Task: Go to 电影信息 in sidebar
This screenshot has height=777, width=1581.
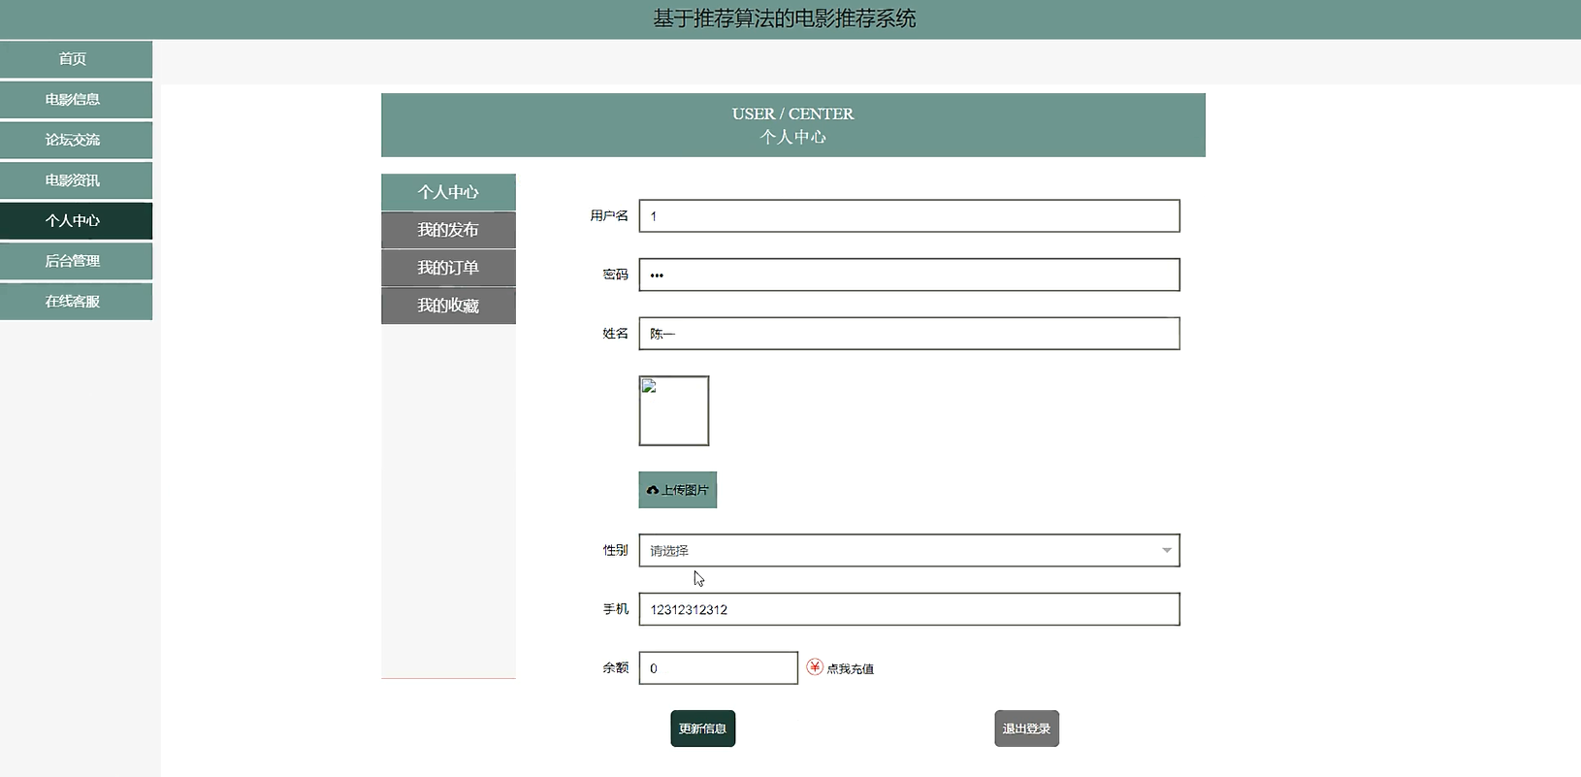Action: (x=76, y=100)
